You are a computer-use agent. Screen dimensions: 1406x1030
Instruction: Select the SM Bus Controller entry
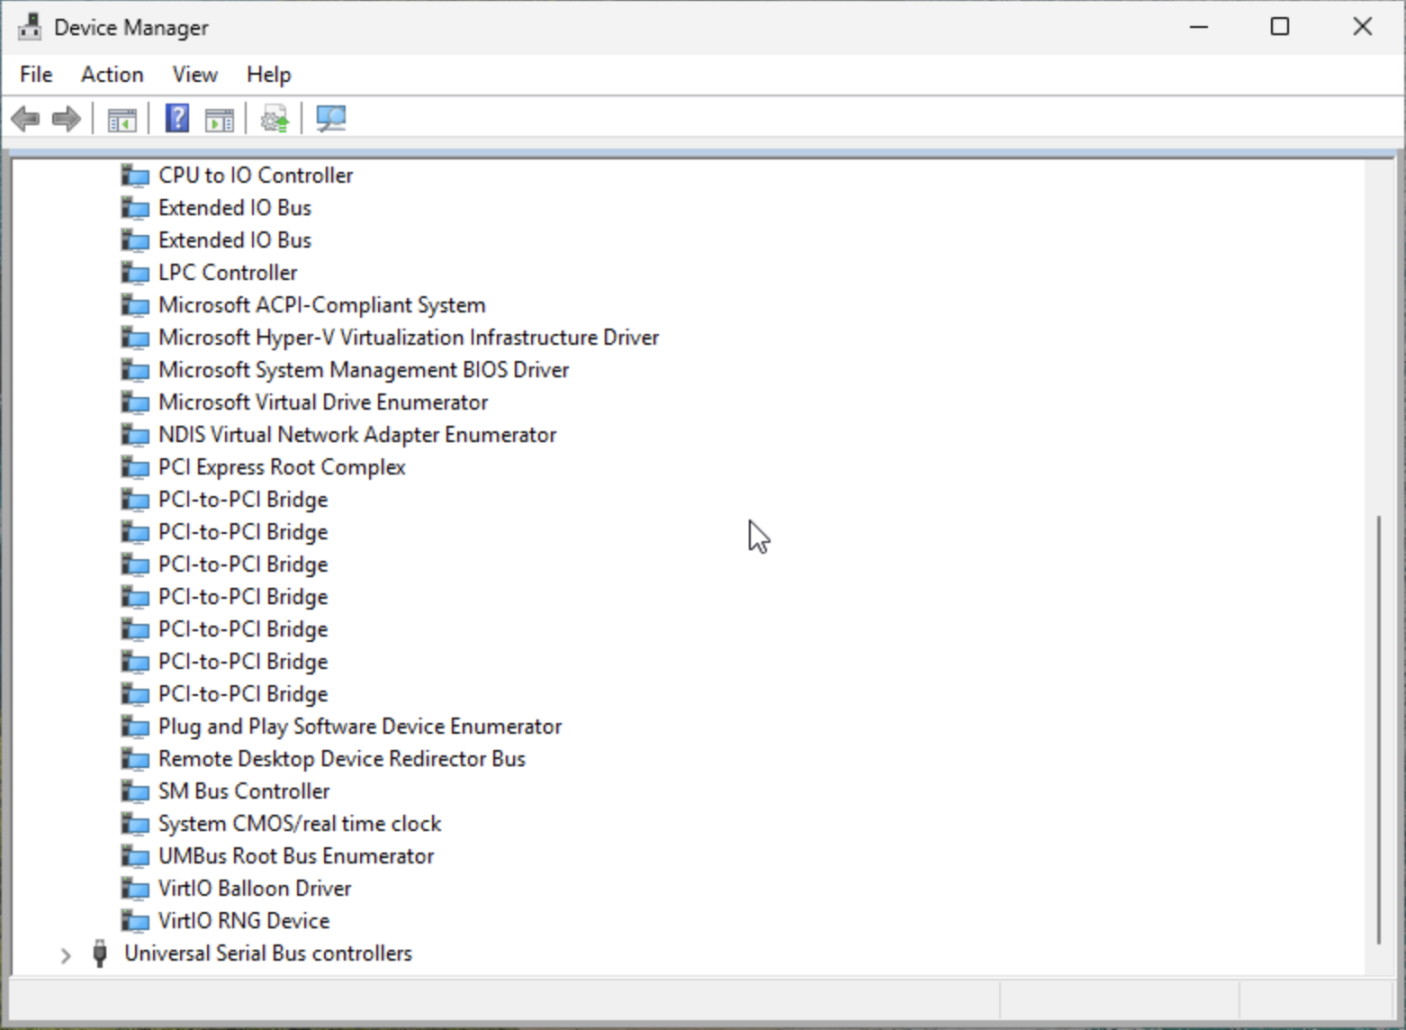(243, 791)
